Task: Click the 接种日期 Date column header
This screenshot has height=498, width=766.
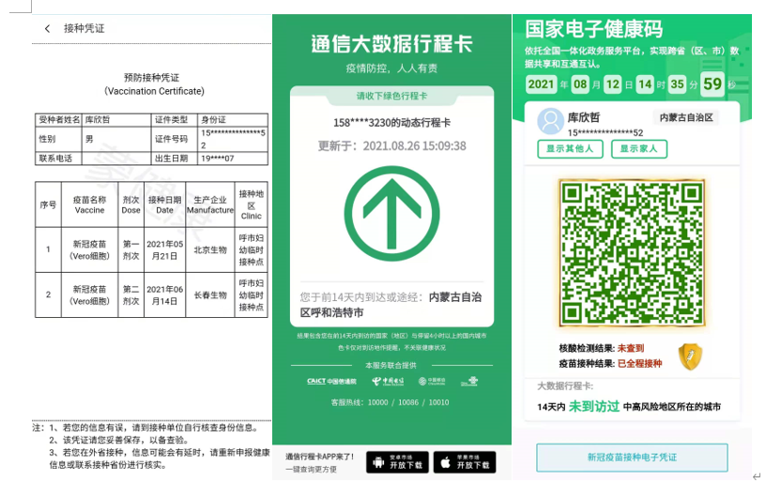Action: (x=164, y=204)
